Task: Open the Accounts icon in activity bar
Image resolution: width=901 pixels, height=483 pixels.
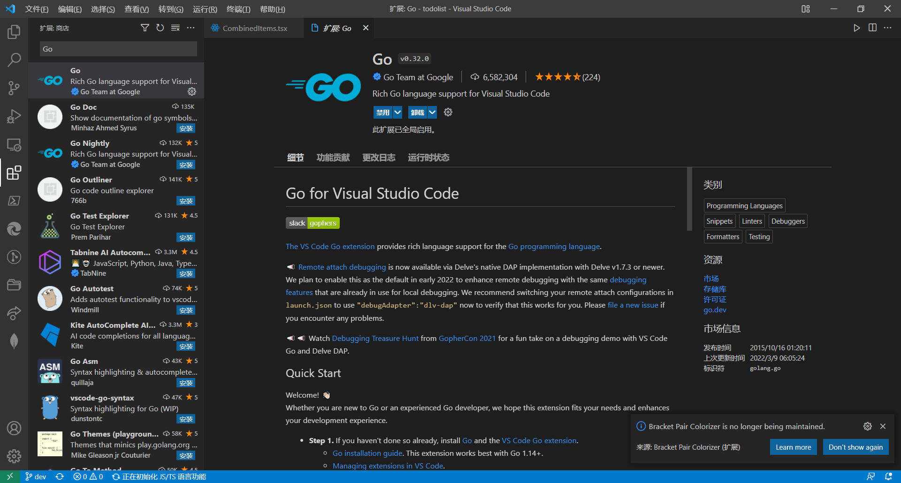Action: tap(14, 428)
